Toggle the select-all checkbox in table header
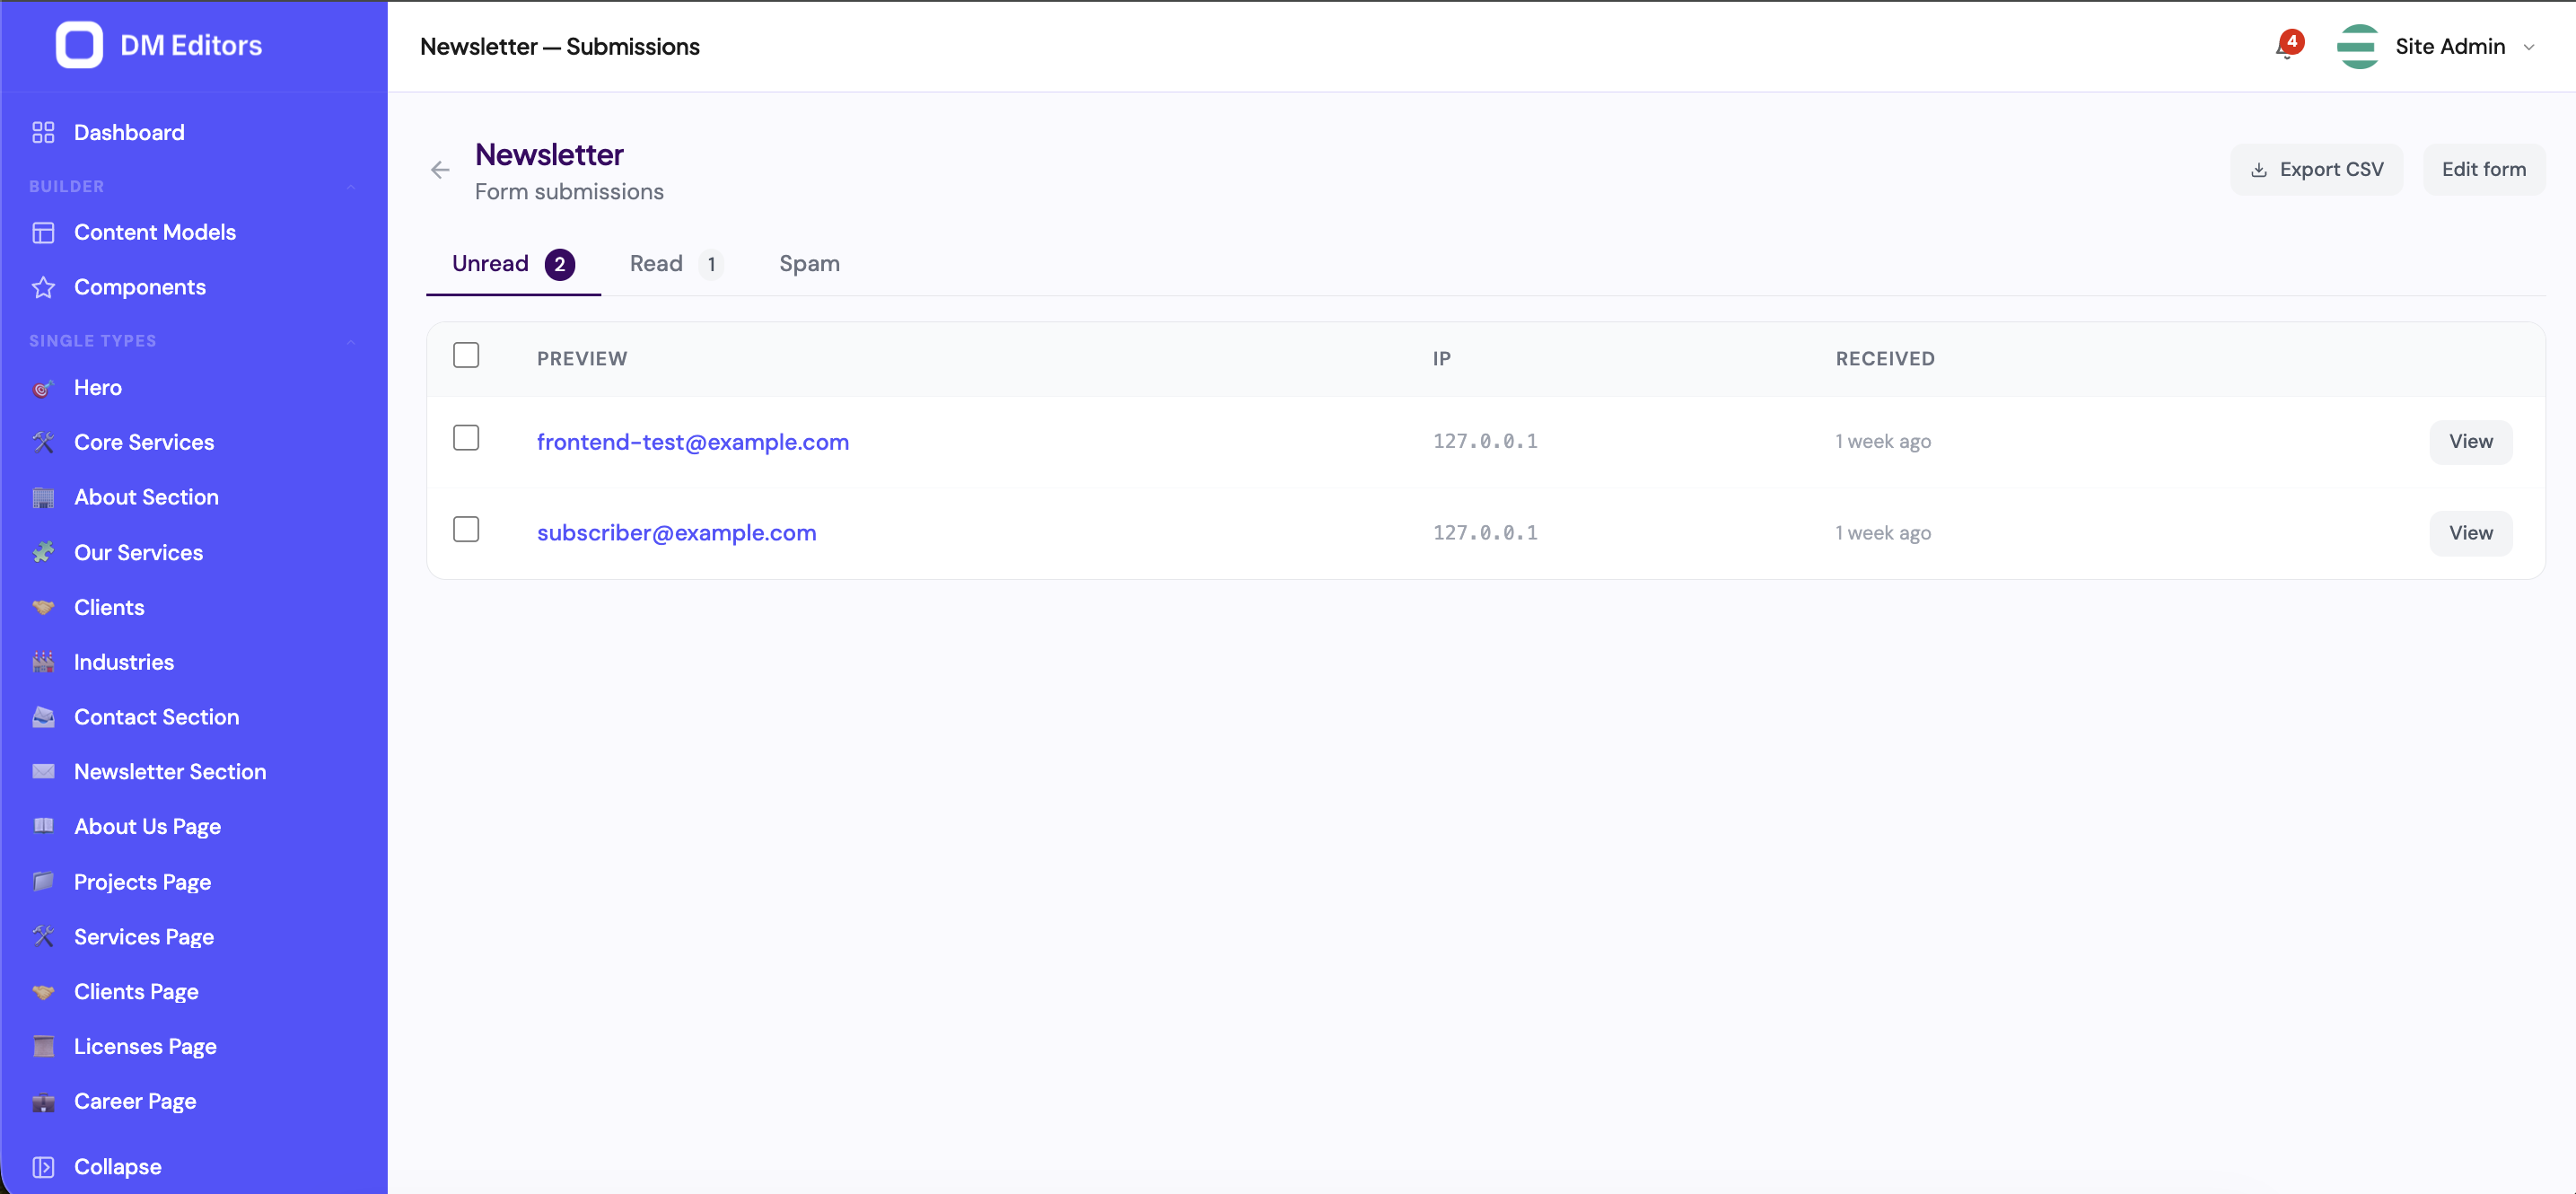Screen dimensions: 2576x1194 click(466, 355)
